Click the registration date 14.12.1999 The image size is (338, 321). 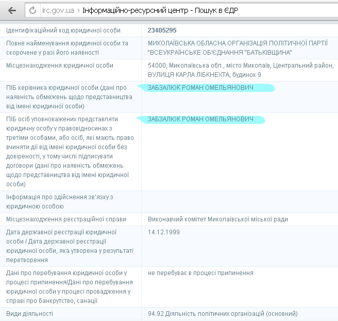(163, 232)
